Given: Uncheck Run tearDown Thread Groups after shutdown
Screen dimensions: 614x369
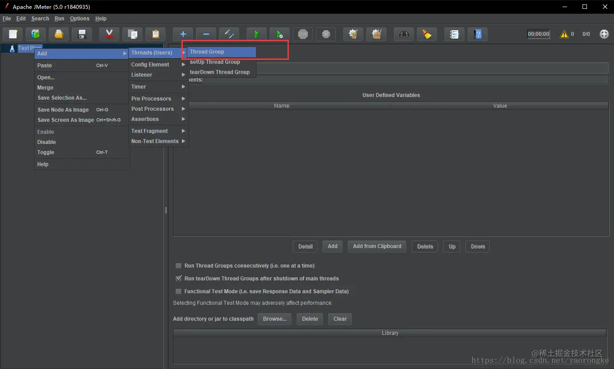Looking at the screenshot, I should [178, 279].
